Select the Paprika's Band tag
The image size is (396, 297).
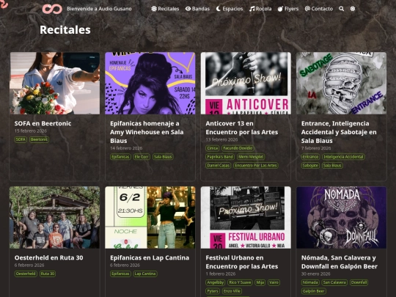tap(220, 157)
